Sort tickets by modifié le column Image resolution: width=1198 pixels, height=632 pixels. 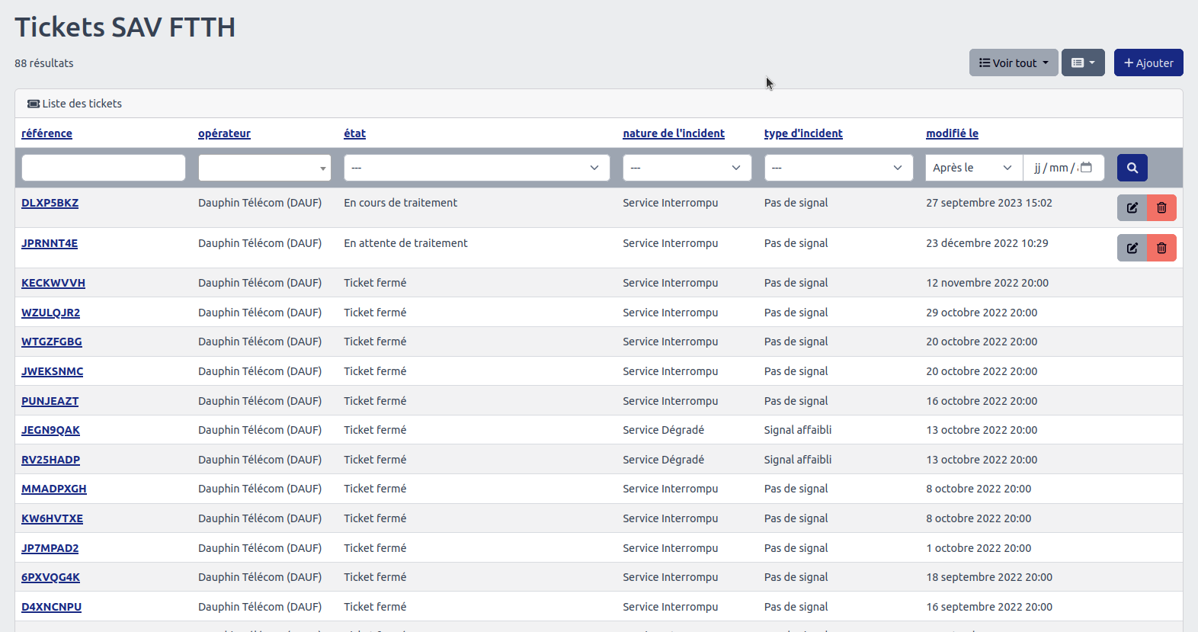[x=952, y=133]
